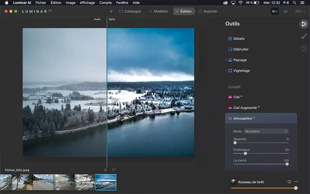
Task: Select the palm trees thumbnail
Action: click(x=22, y=182)
